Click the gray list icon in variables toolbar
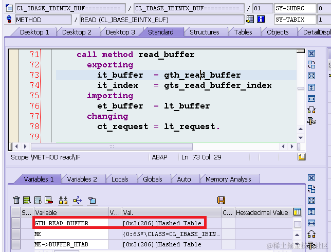The image size is (331, 252). point(38,200)
